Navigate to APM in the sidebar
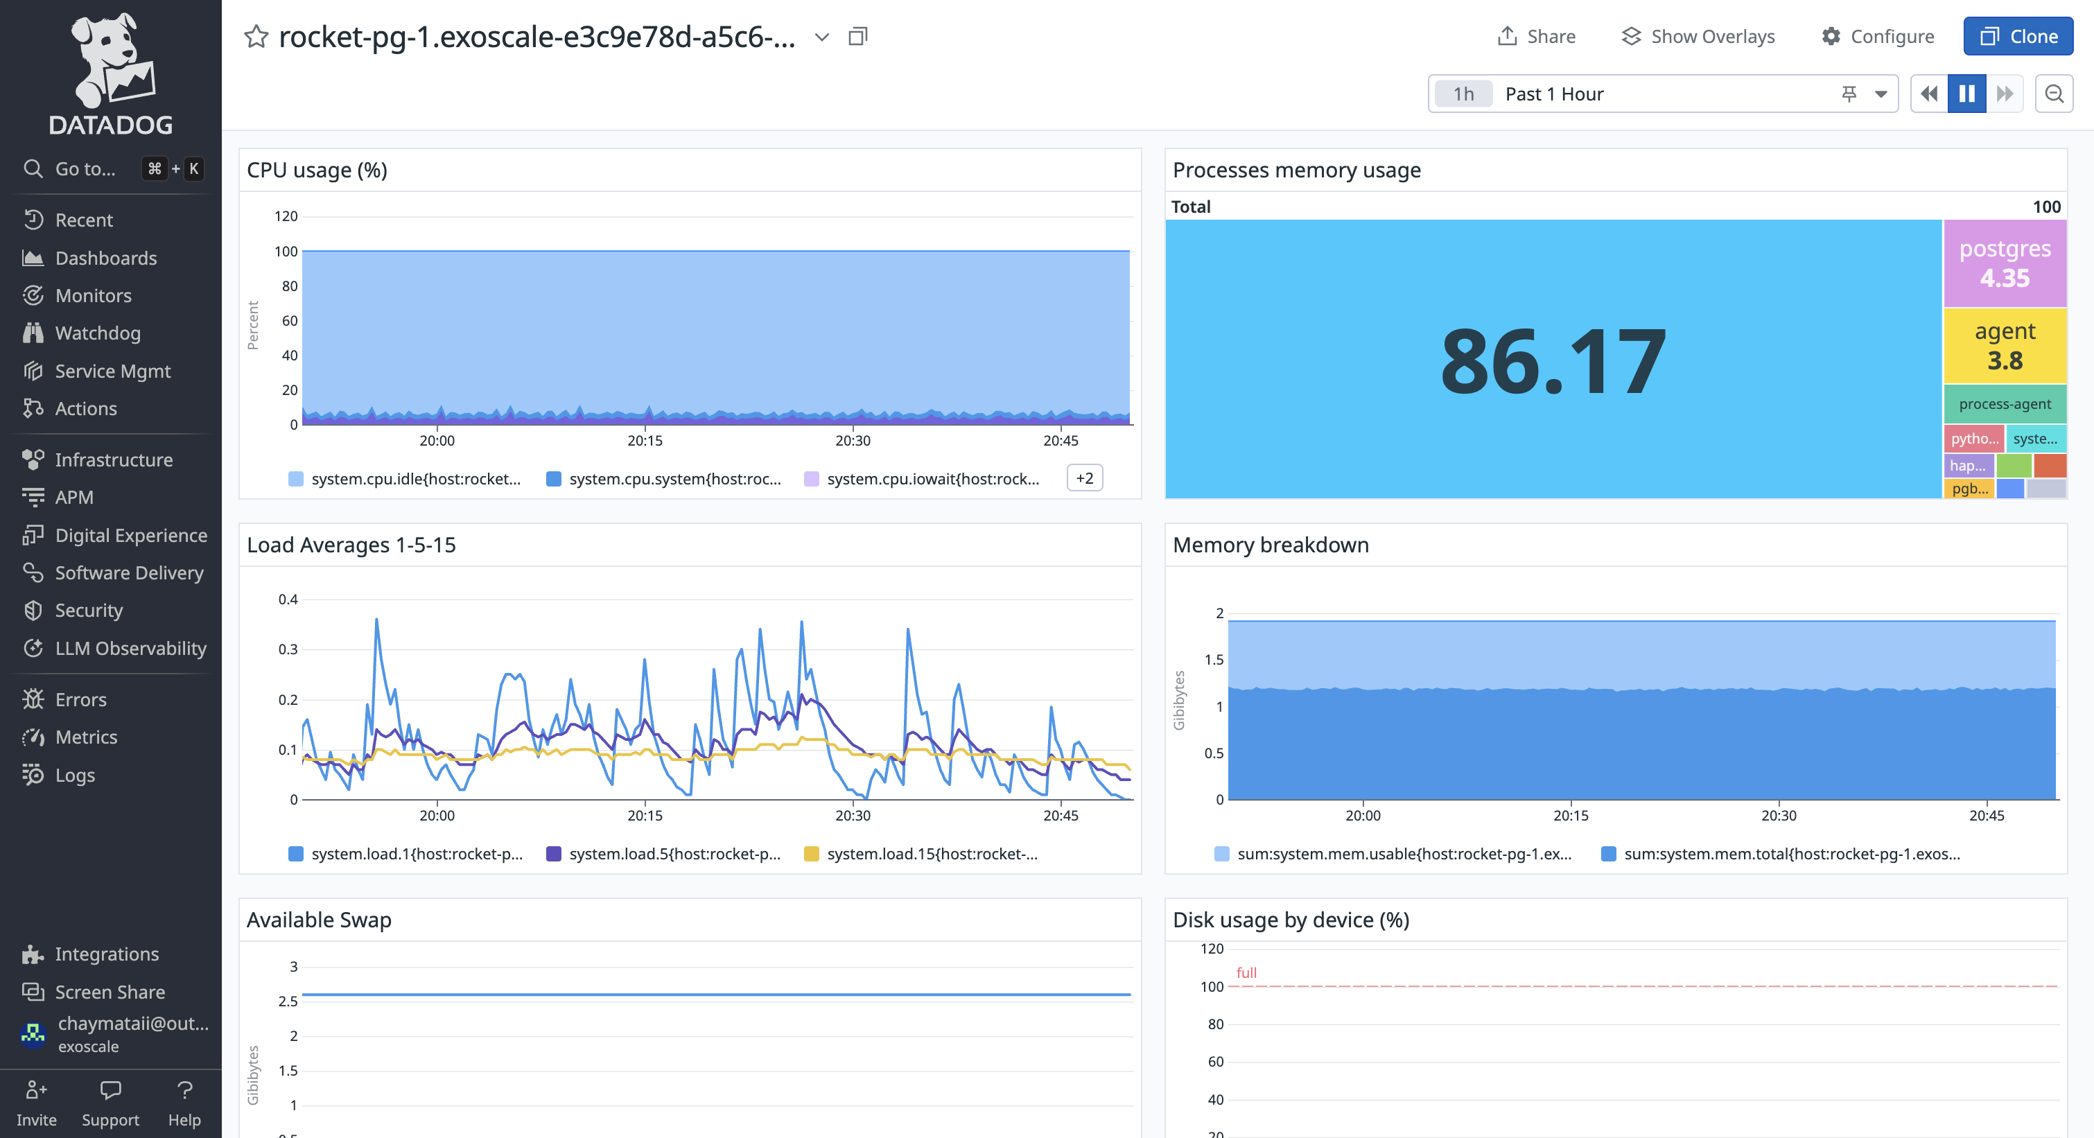 coord(75,497)
